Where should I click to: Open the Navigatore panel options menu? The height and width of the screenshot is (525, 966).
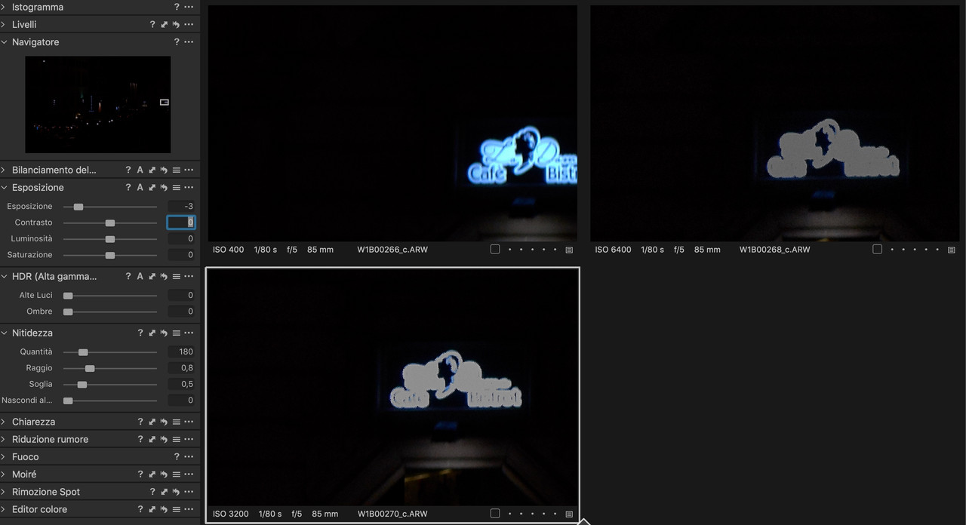(x=189, y=42)
